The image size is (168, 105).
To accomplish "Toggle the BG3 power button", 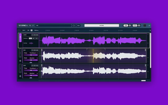I will [20, 76].
